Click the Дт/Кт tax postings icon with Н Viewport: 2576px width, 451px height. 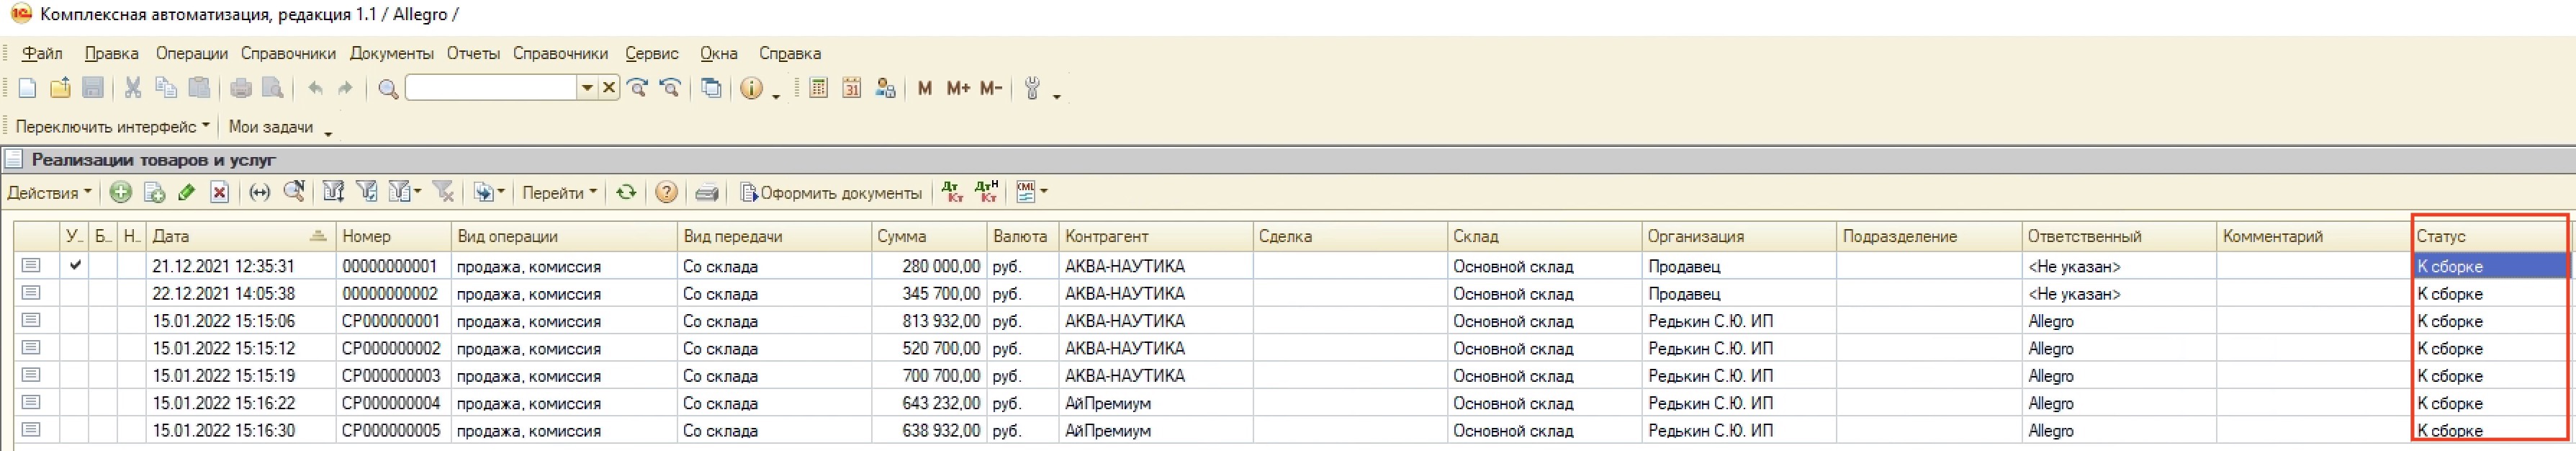point(987,192)
